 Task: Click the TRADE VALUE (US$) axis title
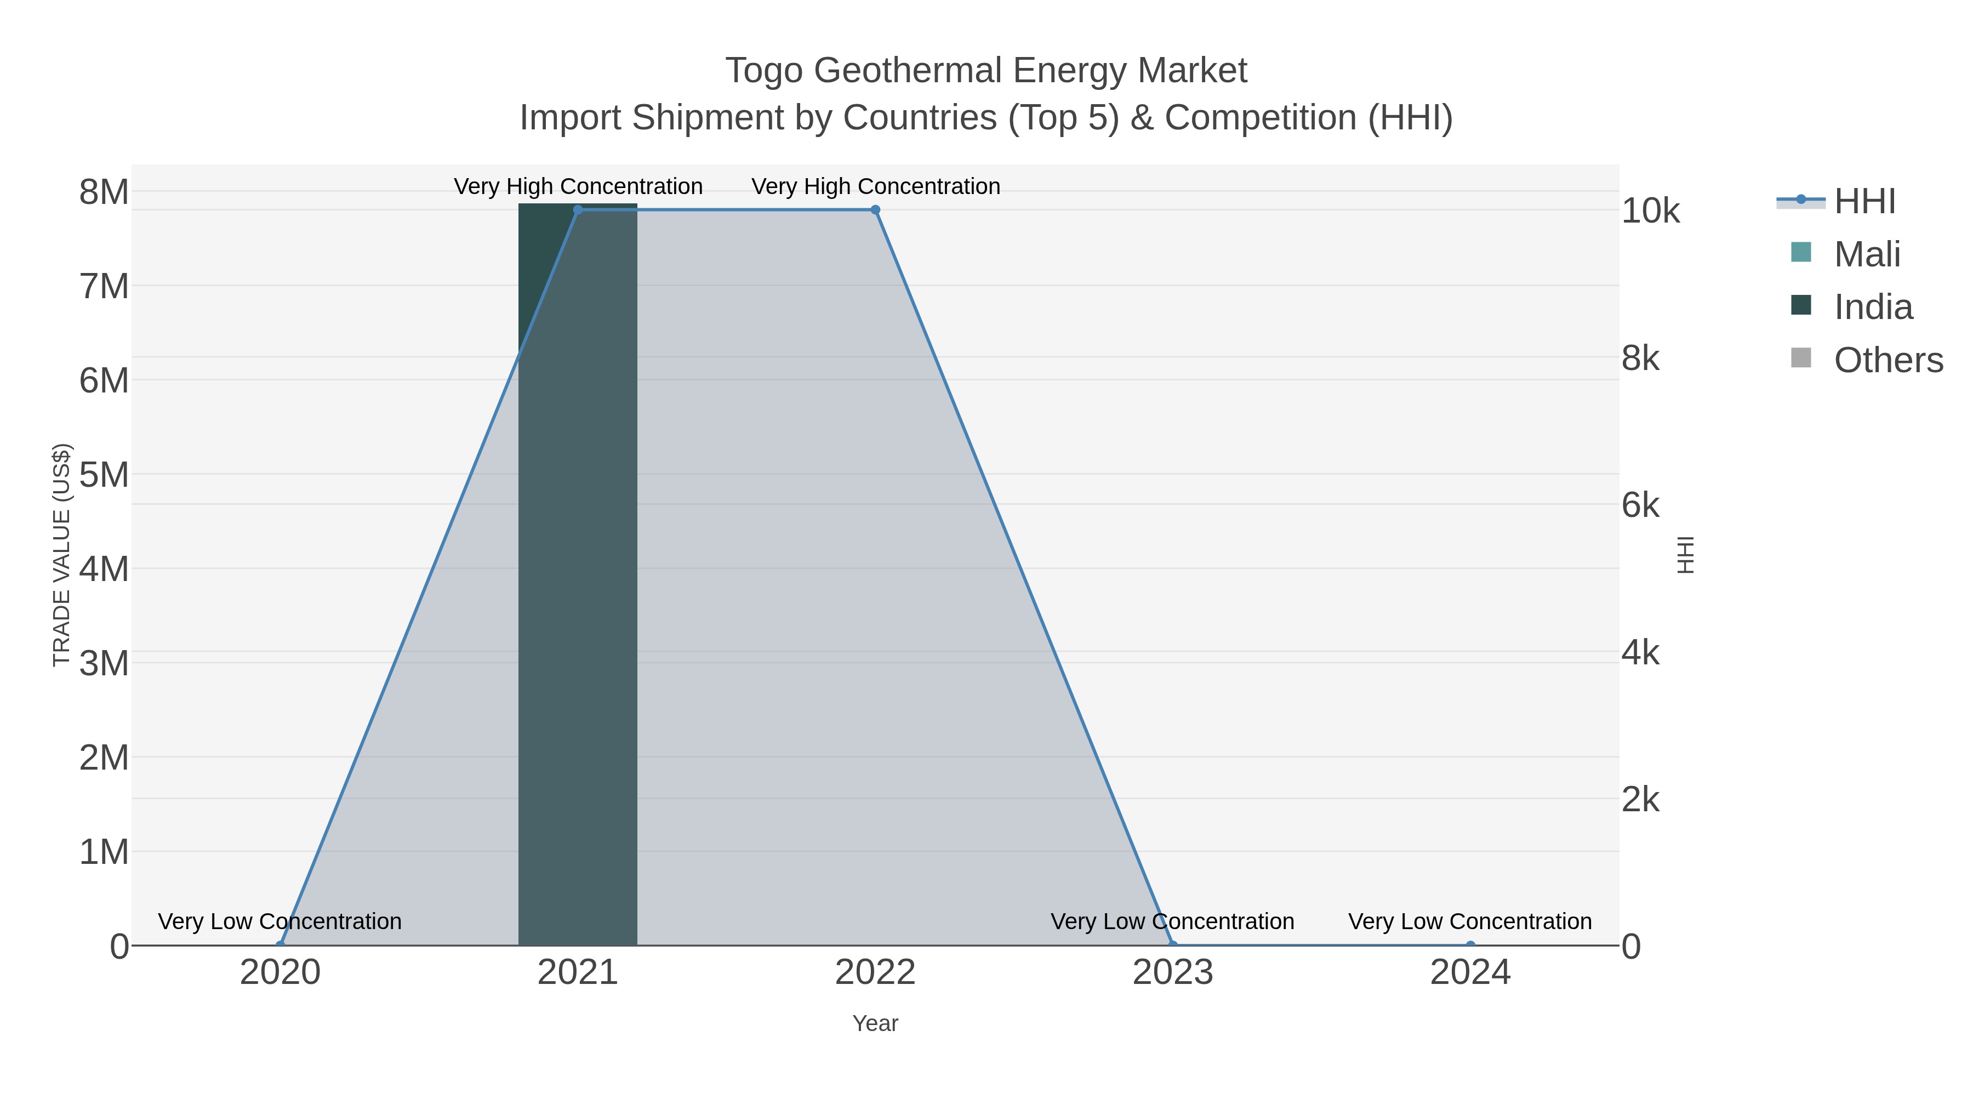(61, 555)
